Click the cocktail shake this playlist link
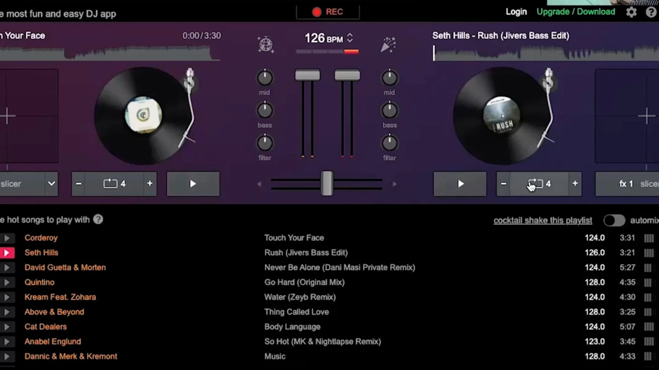The width and height of the screenshot is (659, 370). coord(543,220)
